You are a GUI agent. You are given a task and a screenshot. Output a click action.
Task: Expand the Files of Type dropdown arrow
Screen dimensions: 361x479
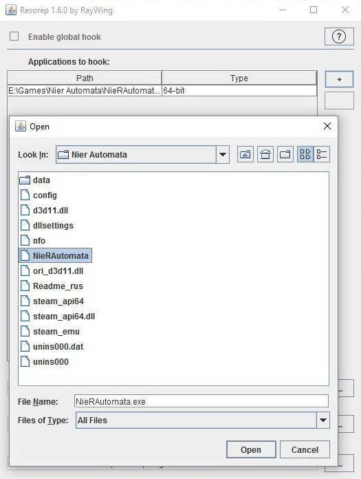coord(323,420)
